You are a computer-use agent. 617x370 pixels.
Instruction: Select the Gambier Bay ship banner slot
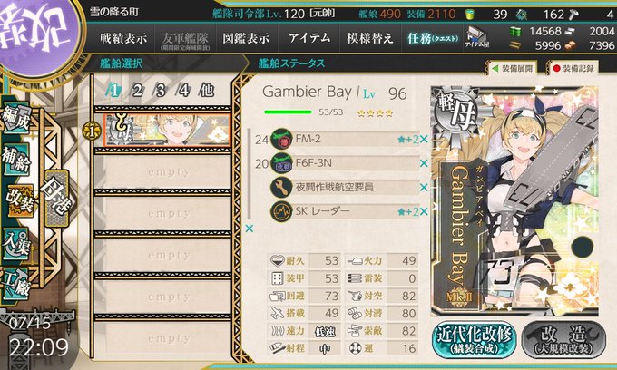tap(167, 131)
